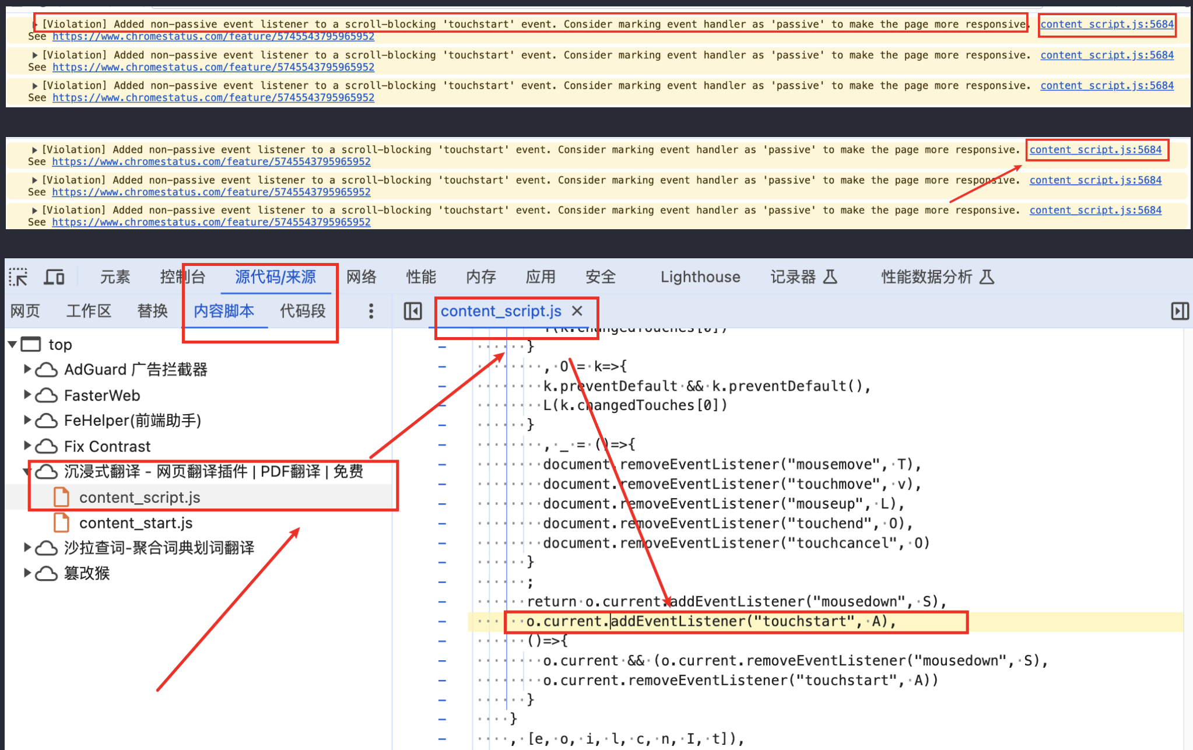Show the debugger sidebar panel icon

click(x=1180, y=311)
